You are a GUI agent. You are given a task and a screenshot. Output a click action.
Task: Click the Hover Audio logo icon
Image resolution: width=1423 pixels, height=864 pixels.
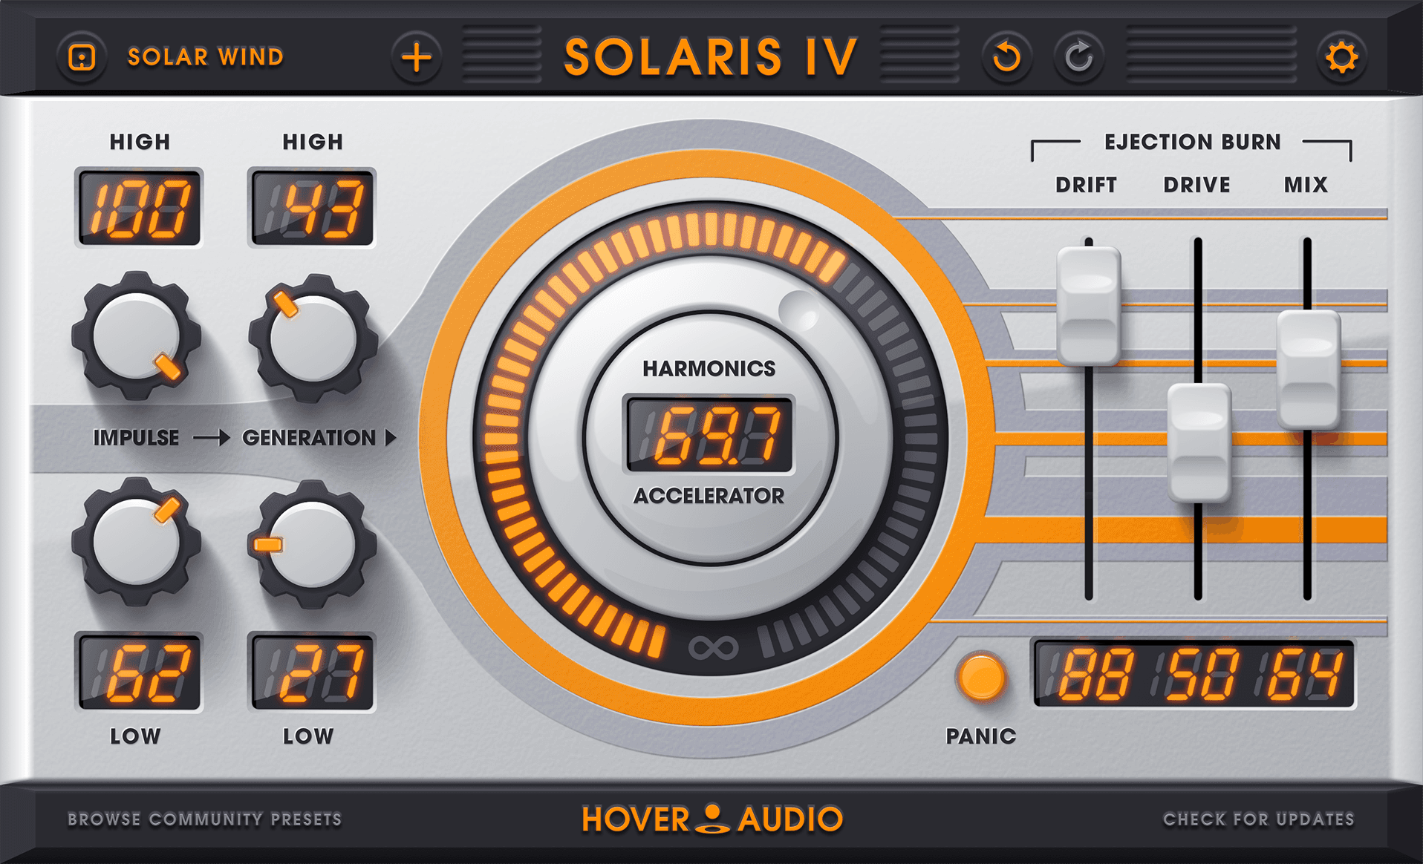711,820
